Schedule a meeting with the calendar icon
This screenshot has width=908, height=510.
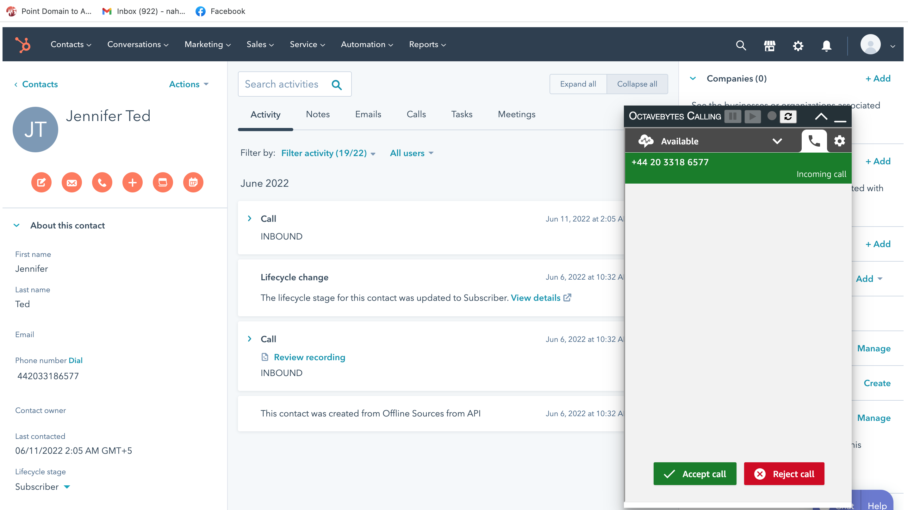193,182
